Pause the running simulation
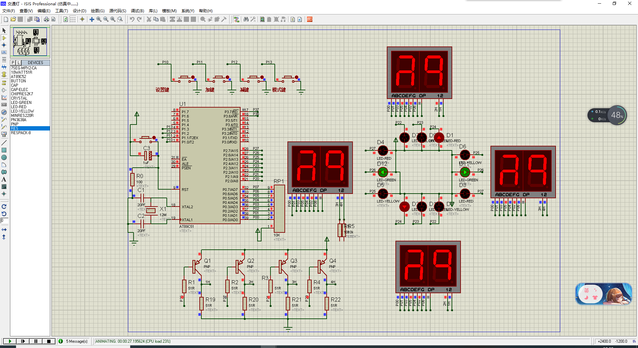 coord(36,341)
